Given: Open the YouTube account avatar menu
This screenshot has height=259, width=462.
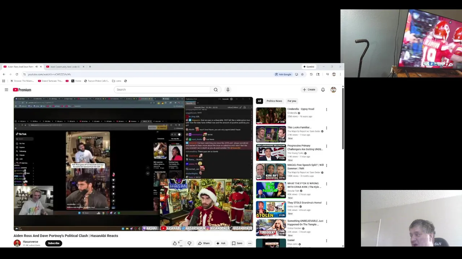Looking at the screenshot, I should [x=333, y=90].
